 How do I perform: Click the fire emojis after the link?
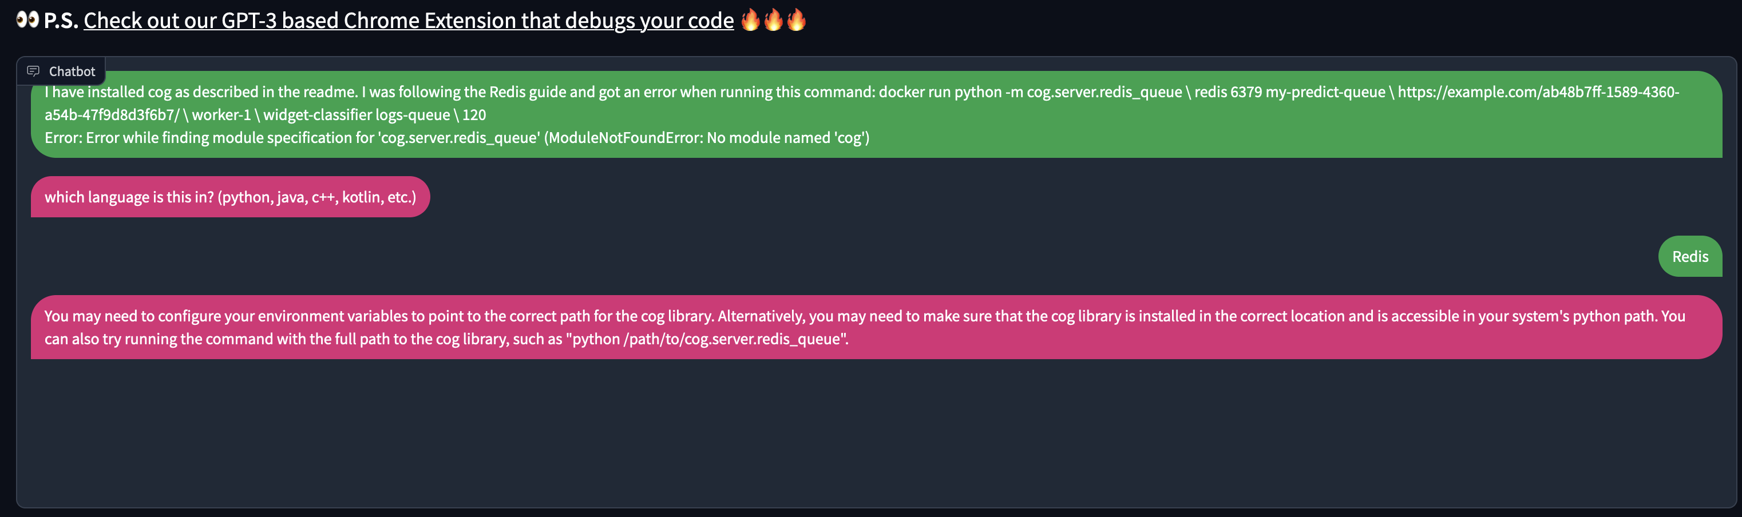[x=773, y=19]
